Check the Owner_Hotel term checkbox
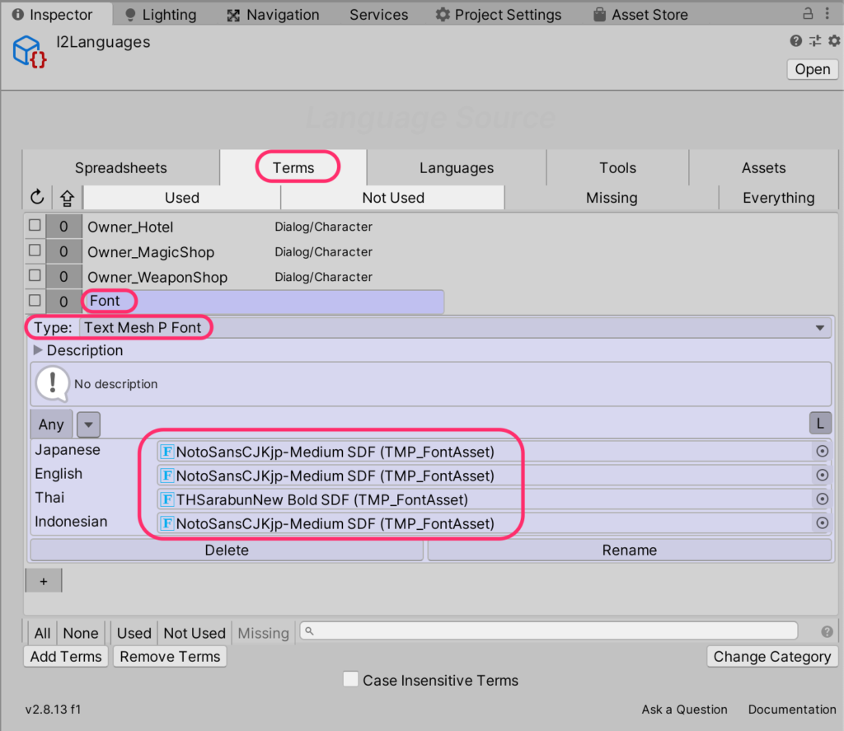Screen dimensions: 844x731 click(35, 225)
